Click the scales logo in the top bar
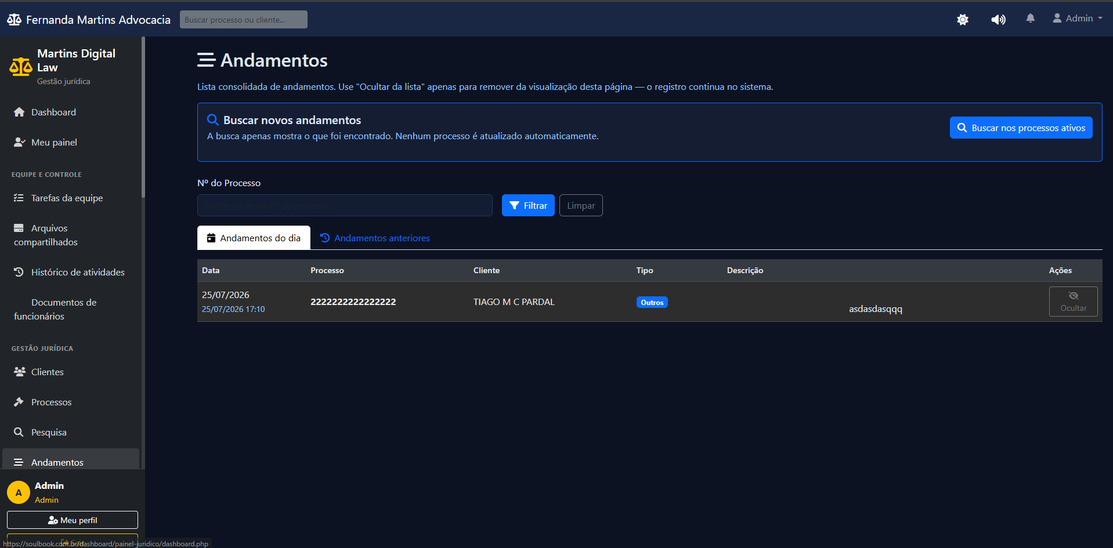The width and height of the screenshot is (1113, 548). [14, 20]
